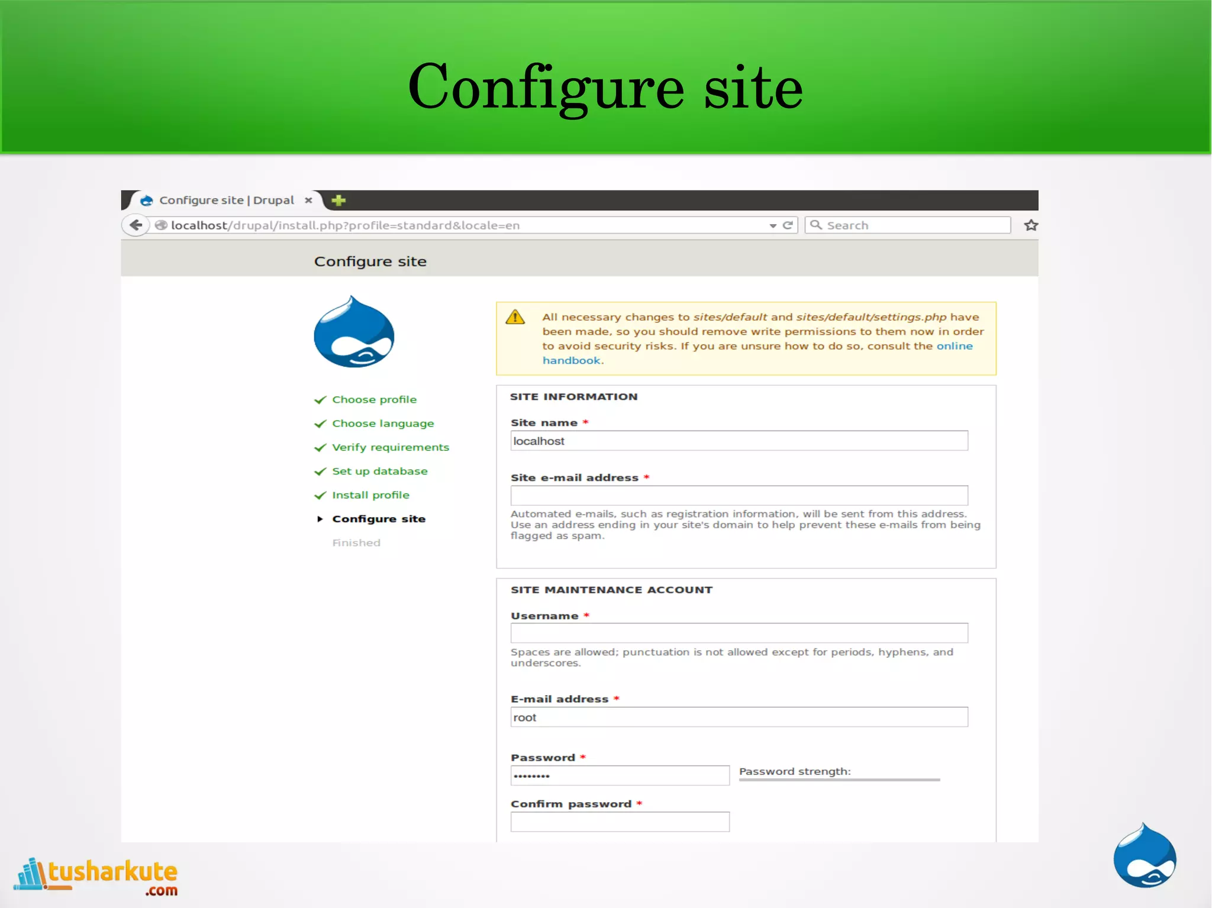Click the SITE MAINTENANCE ACCOUNT heading
Screen dimensions: 1212x908
(611, 590)
